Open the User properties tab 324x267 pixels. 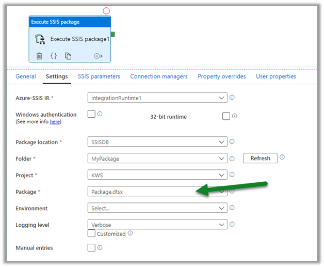pos(276,76)
